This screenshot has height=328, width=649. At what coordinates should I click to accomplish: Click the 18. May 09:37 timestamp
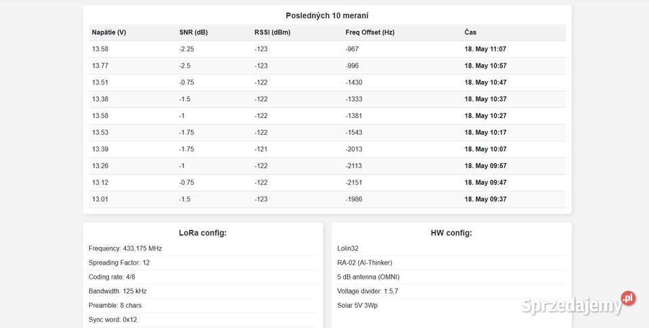[485, 199]
